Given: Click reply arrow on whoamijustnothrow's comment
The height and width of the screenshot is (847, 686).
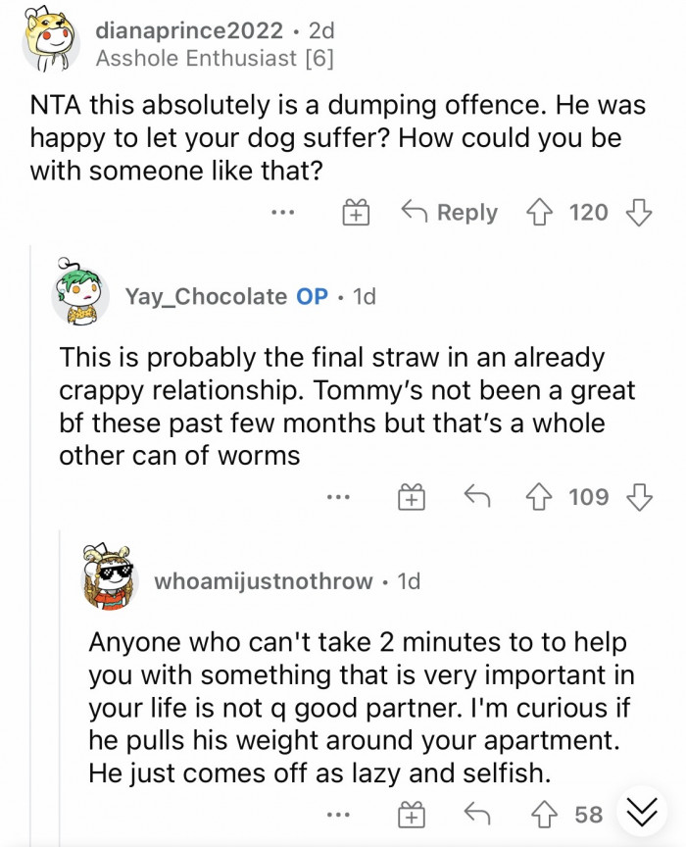Looking at the screenshot, I should click(x=477, y=814).
